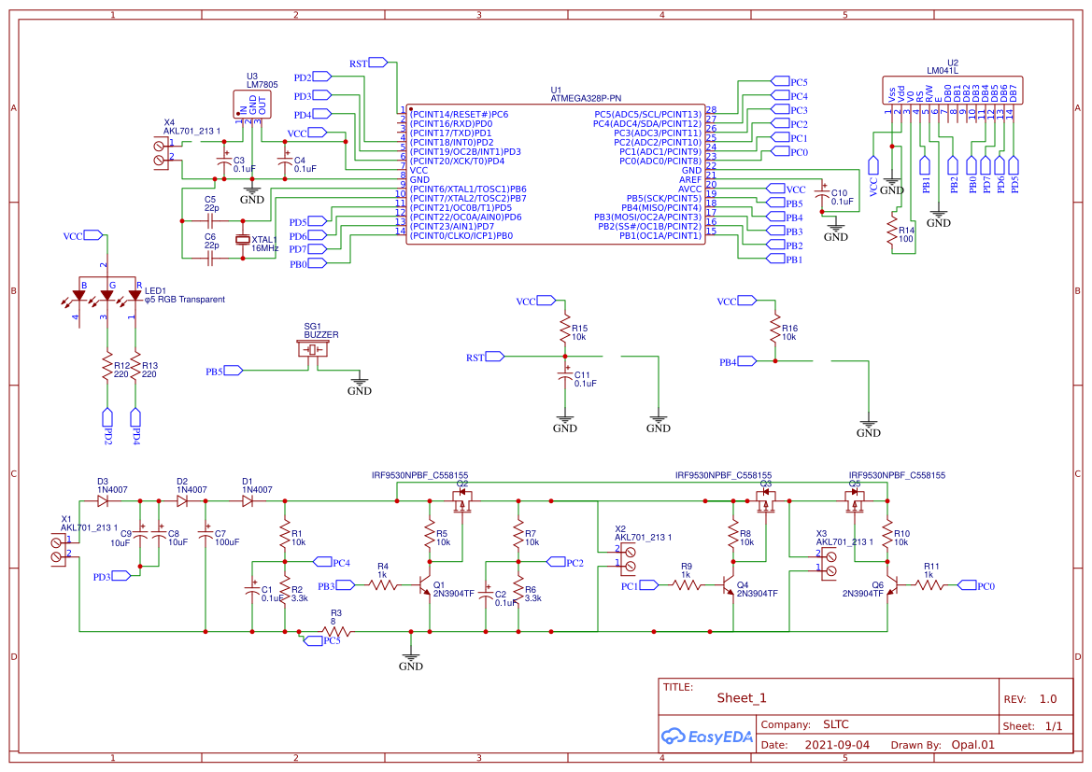Screen dimensions: 1092x772
Task: Click the C5 22p capacitor symbol
Action: click(x=210, y=220)
